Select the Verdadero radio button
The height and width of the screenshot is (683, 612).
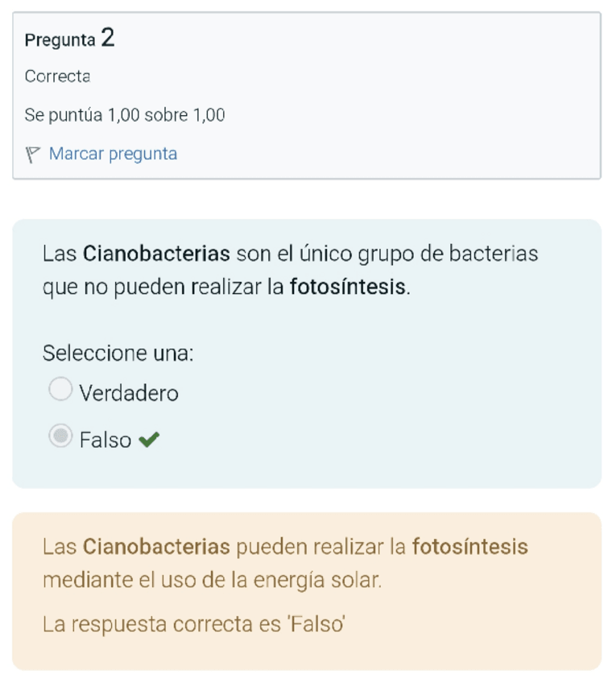pyautogui.click(x=60, y=390)
